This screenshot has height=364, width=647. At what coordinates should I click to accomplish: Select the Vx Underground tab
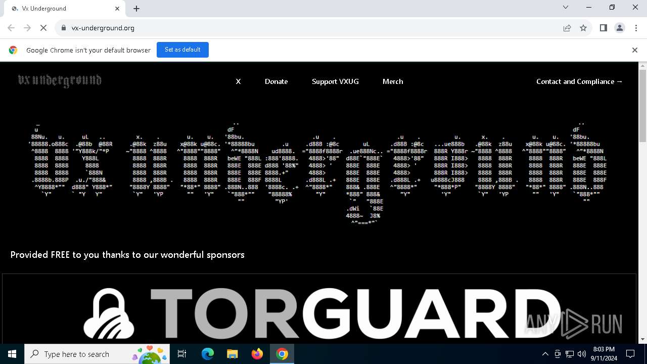64,9
